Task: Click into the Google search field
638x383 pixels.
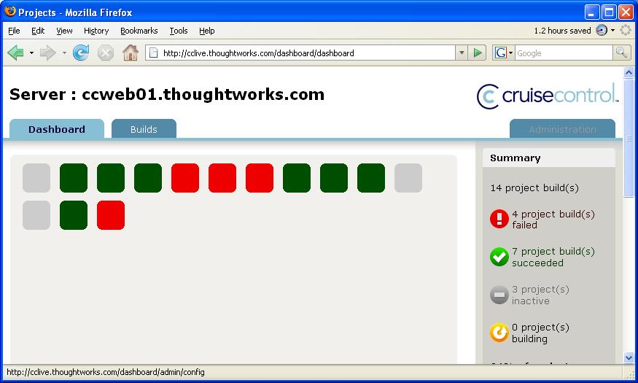Action: pos(563,53)
